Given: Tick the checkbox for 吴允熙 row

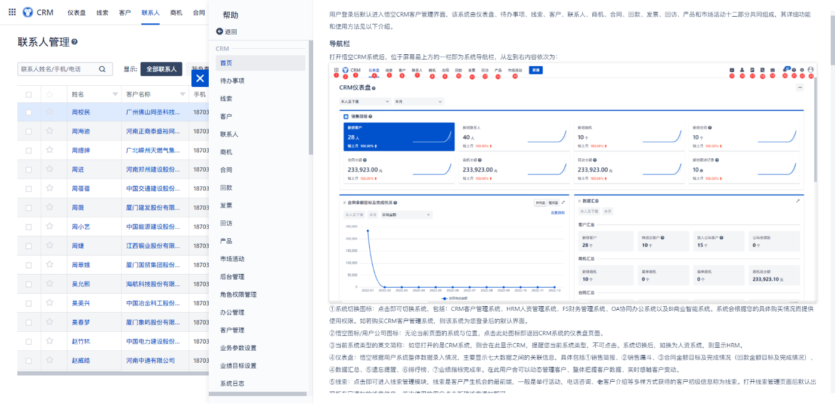Looking at the screenshot, I should [29, 283].
